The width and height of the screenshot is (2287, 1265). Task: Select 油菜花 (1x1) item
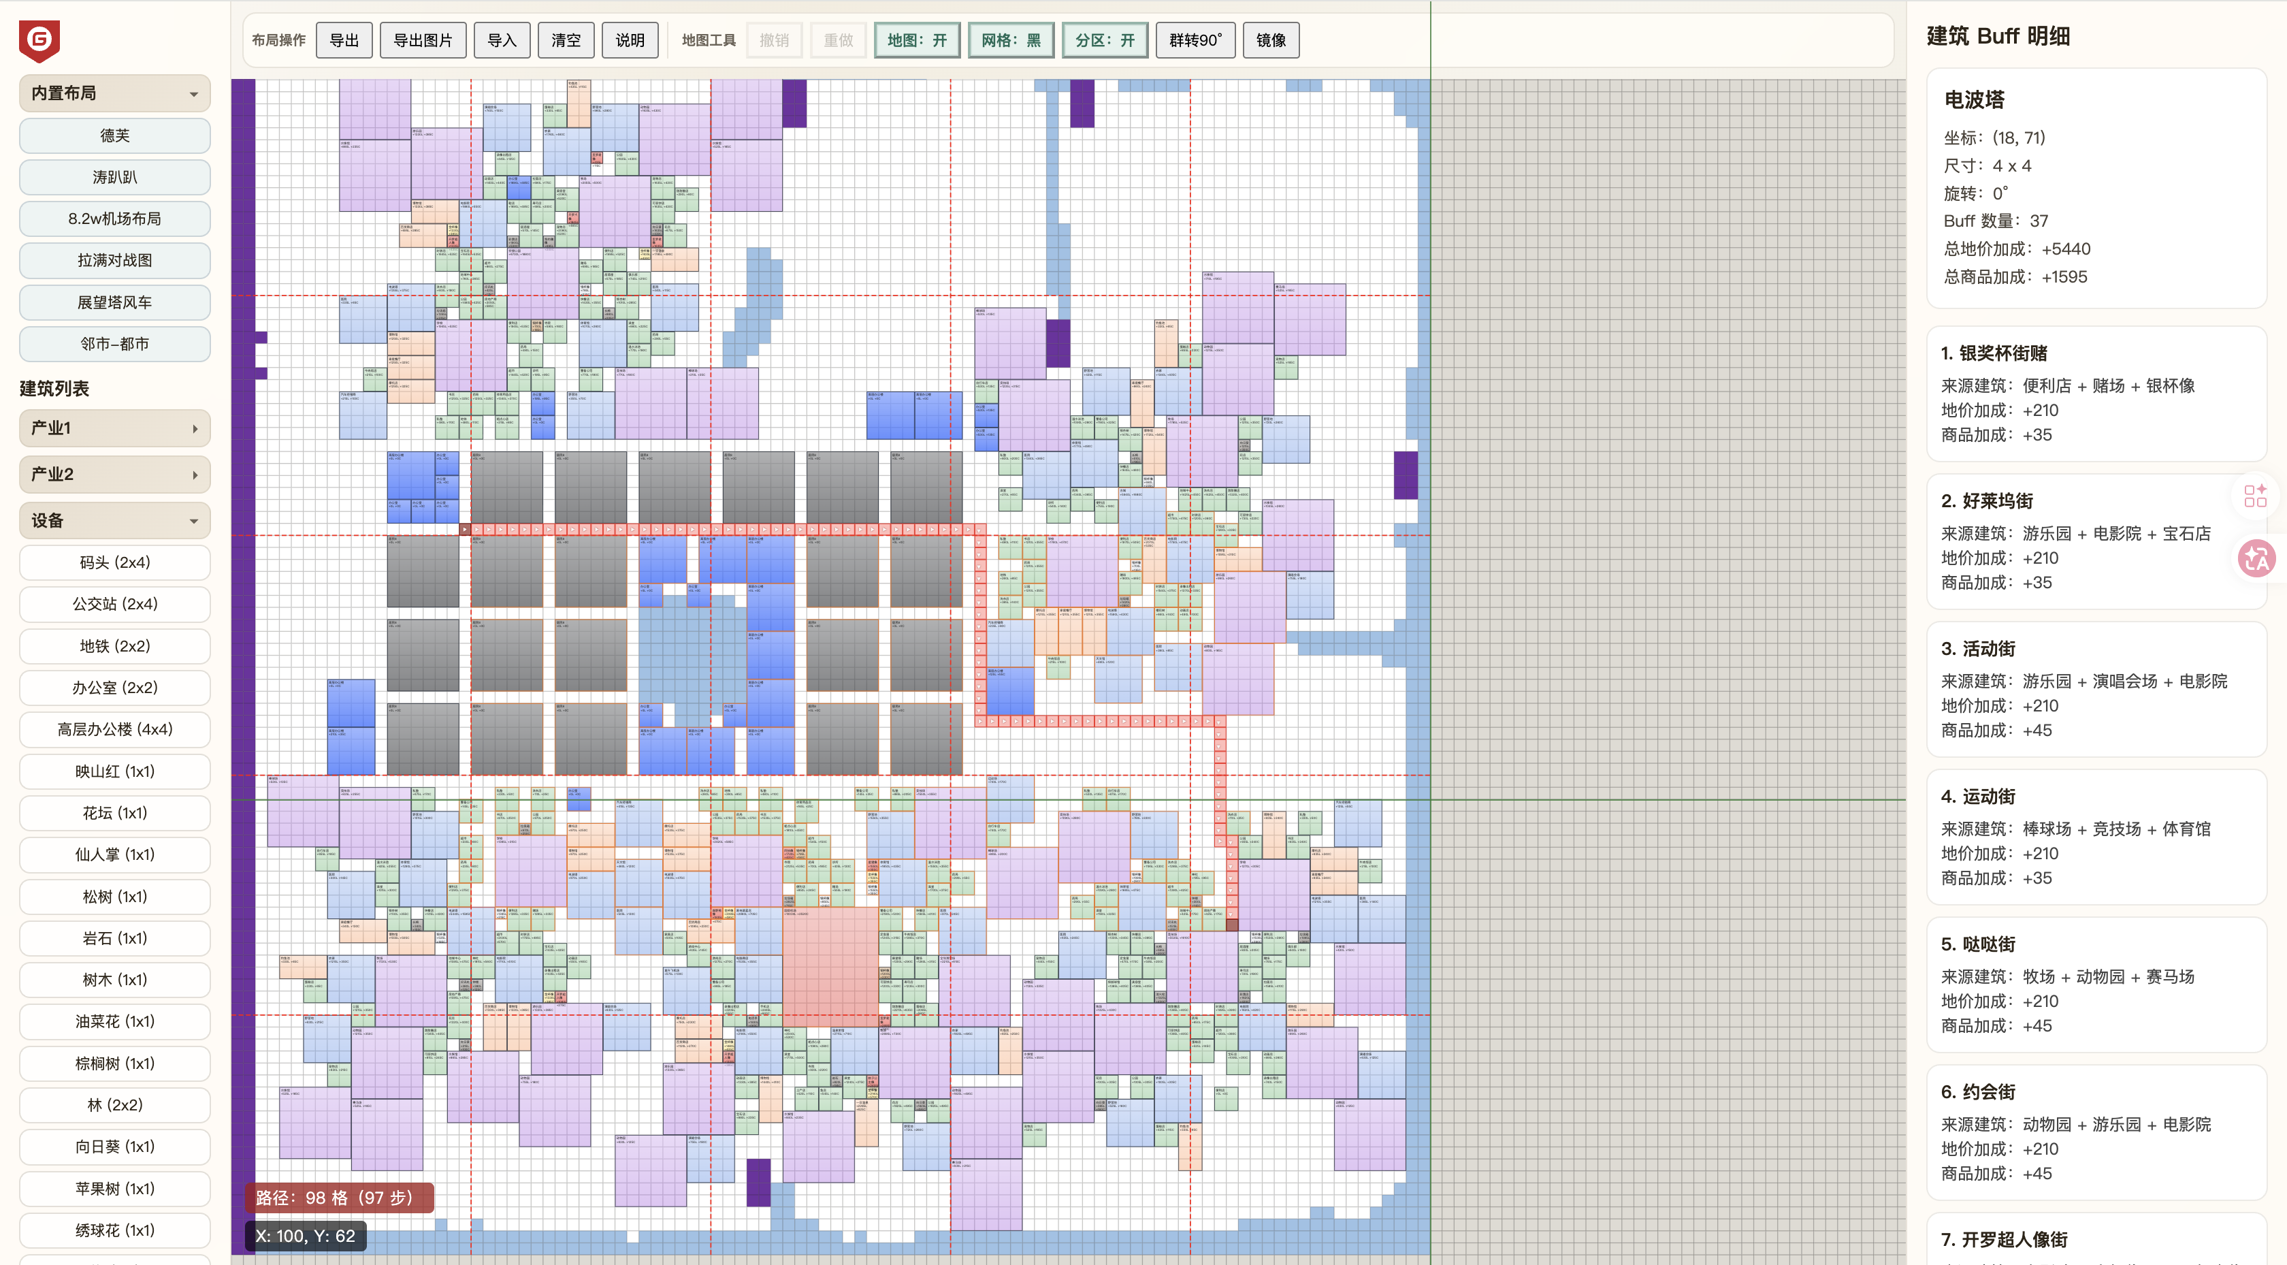pos(114,1021)
